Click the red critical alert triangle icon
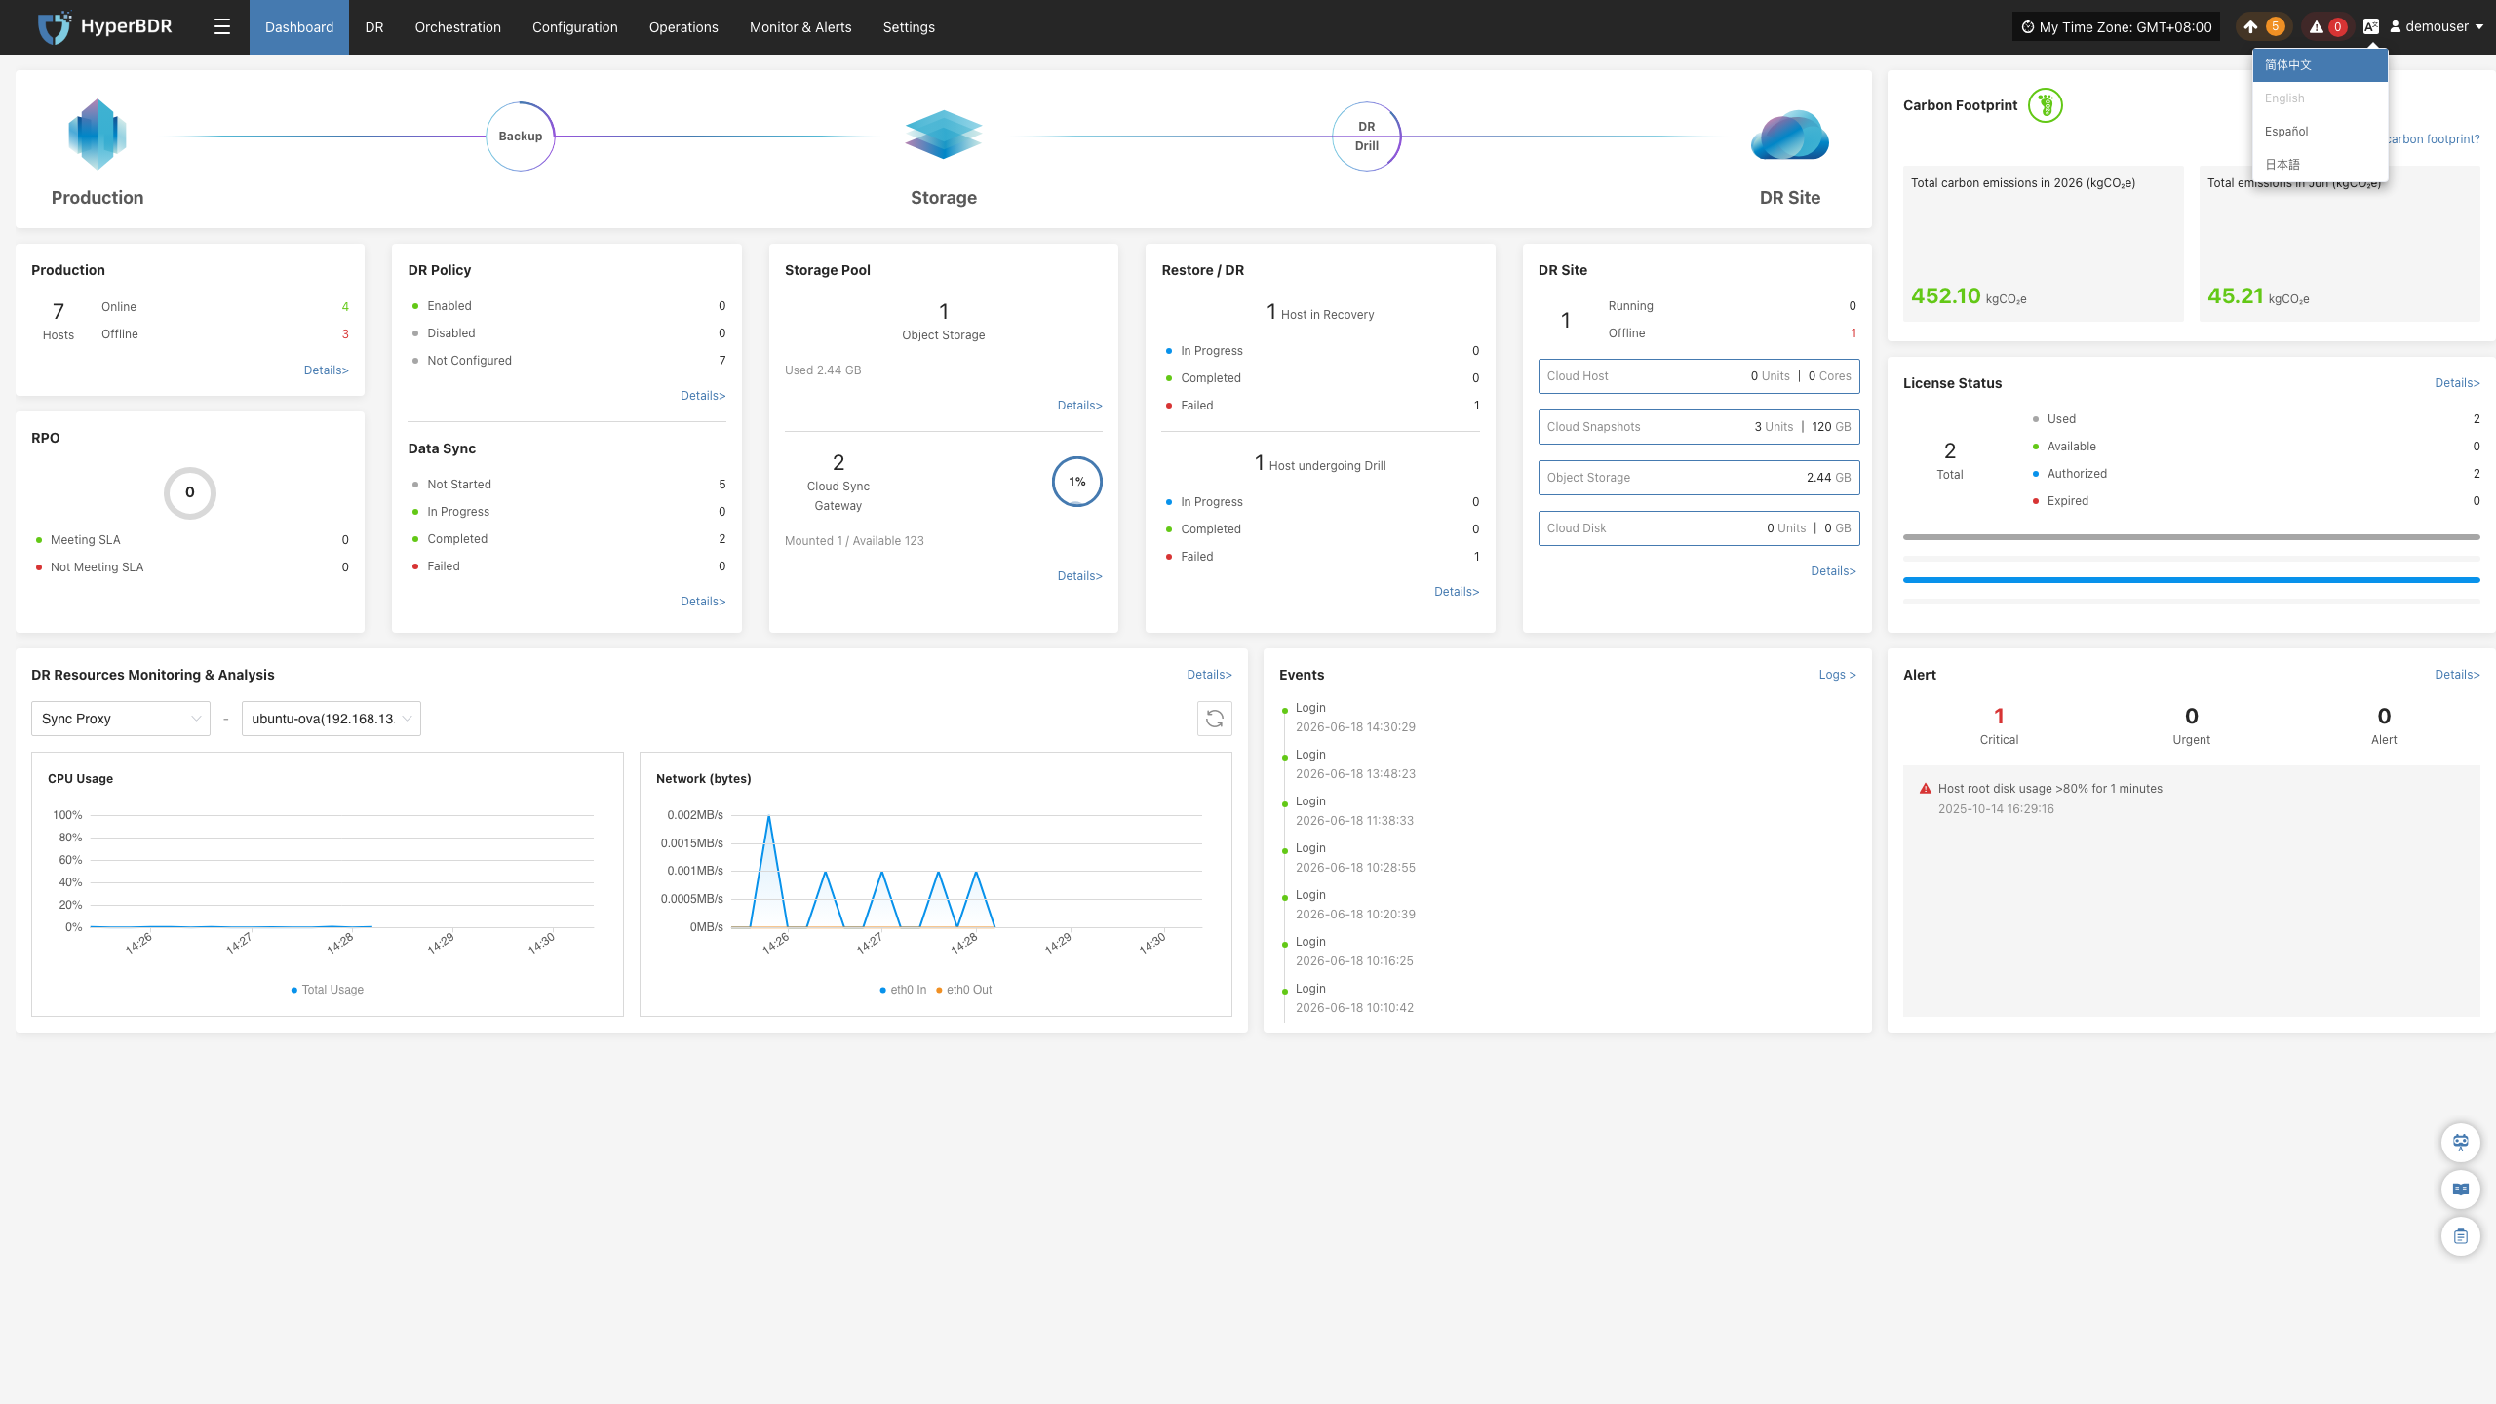Image resolution: width=2496 pixels, height=1404 pixels. tap(1926, 789)
